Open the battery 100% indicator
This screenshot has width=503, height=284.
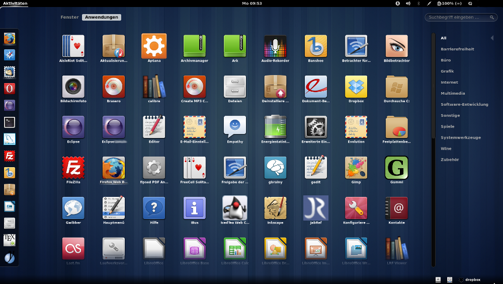tap(449, 3)
